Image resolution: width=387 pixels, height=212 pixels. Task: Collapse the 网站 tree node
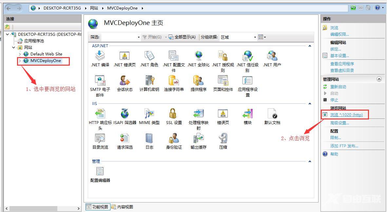13,48
